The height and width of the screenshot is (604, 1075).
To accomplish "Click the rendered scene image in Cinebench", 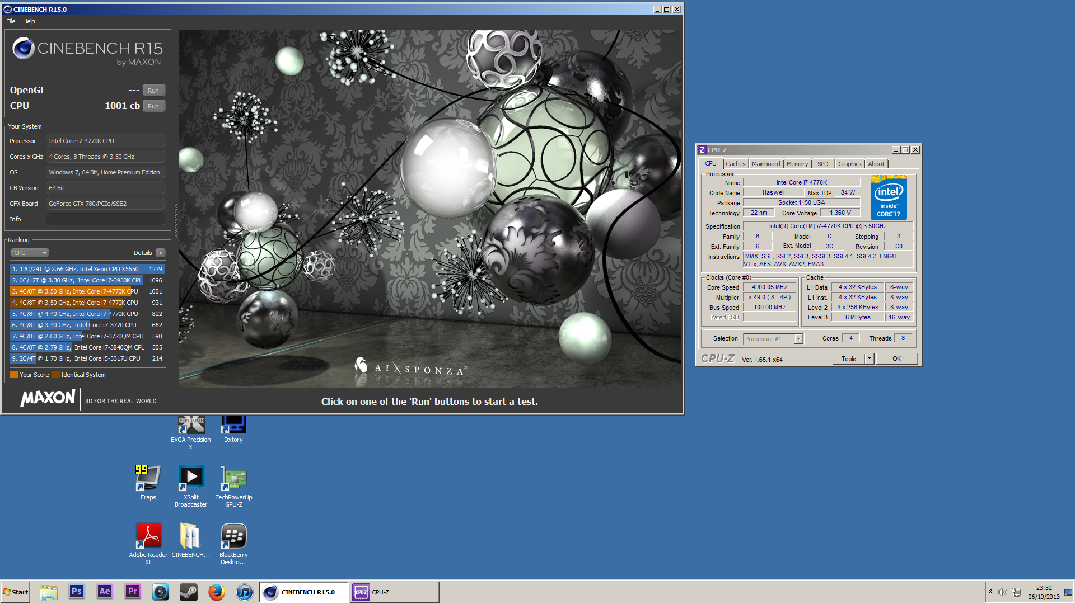I will click(430, 209).
